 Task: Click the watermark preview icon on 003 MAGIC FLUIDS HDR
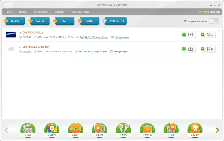coord(191,49)
